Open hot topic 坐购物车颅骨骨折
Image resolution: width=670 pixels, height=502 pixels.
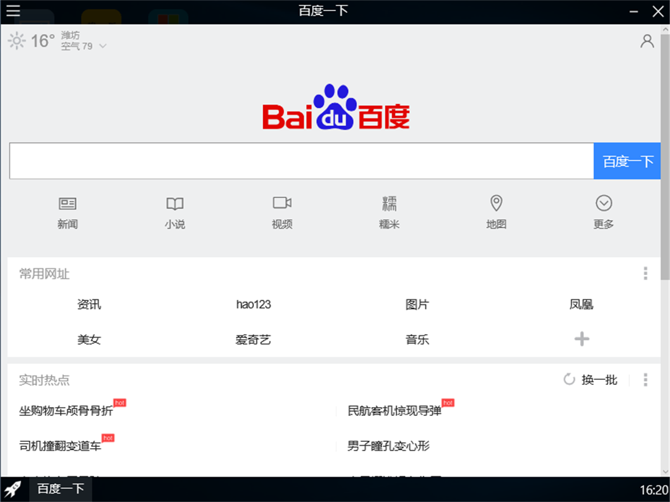coord(66,411)
